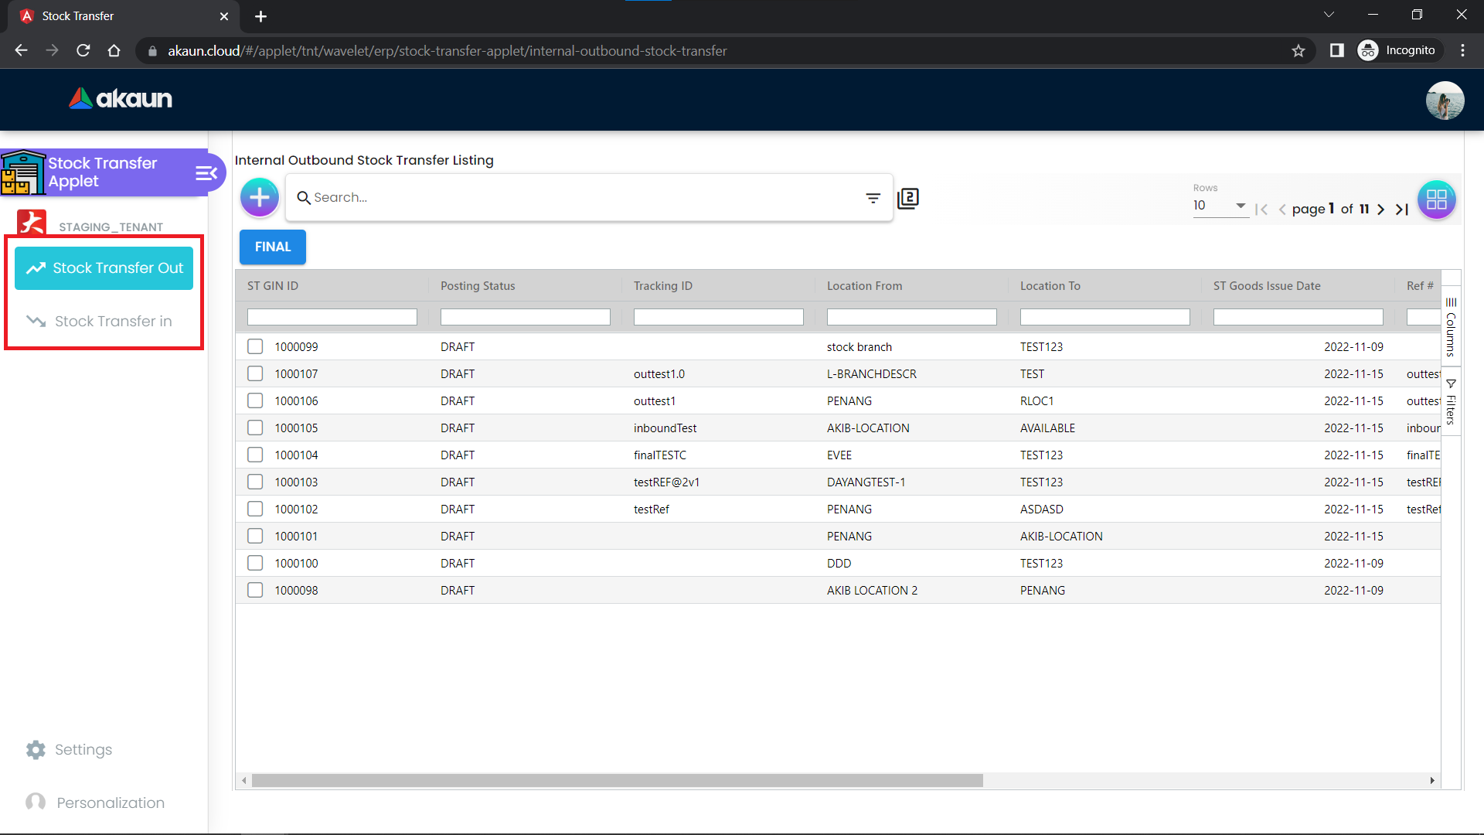Open the apps grid icon

coord(1436,199)
